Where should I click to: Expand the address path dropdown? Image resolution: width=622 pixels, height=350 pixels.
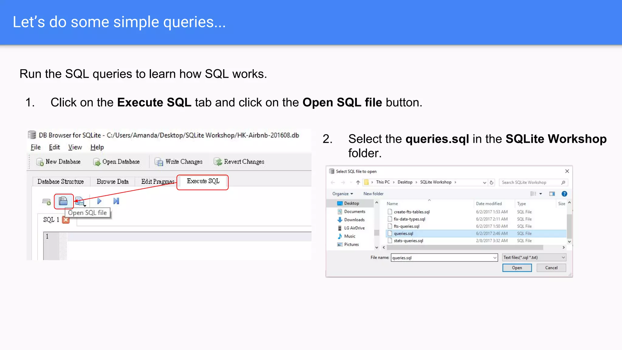[484, 183]
